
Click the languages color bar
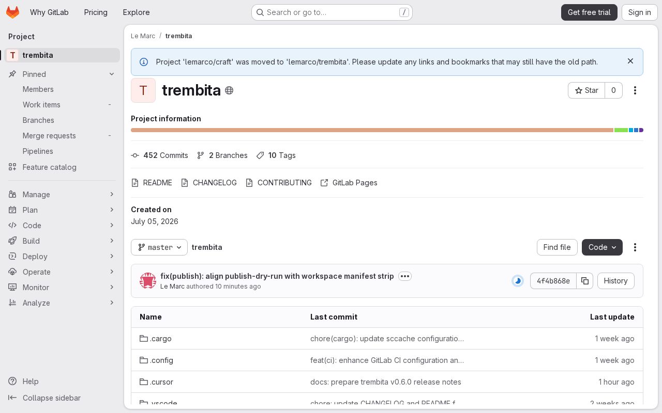click(387, 130)
